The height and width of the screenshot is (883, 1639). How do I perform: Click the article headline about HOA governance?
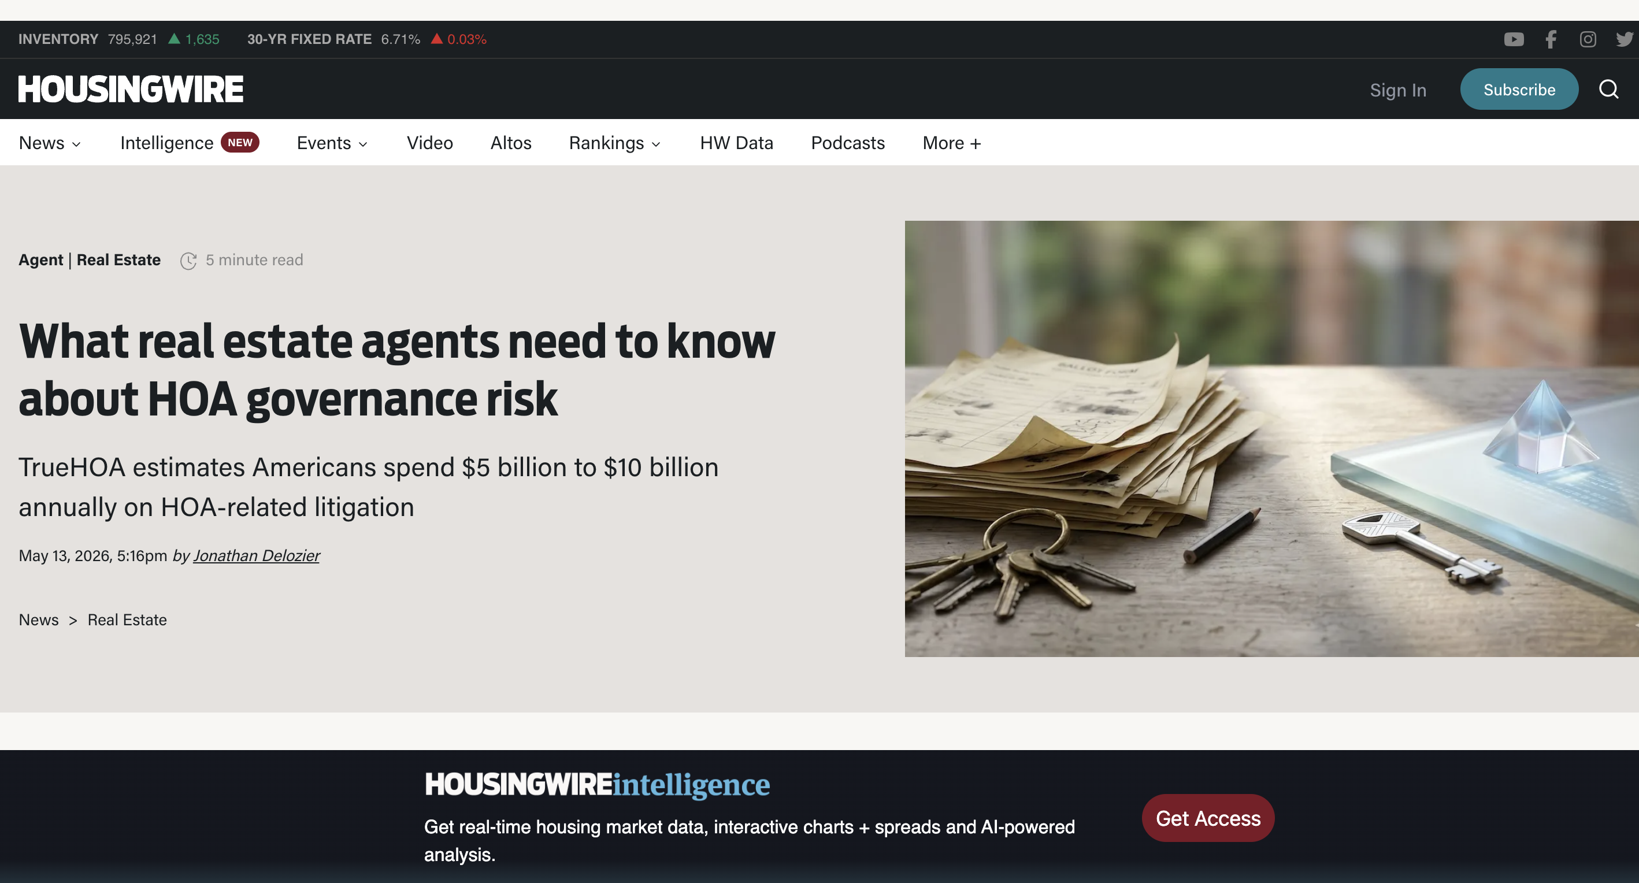coord(397,370)
